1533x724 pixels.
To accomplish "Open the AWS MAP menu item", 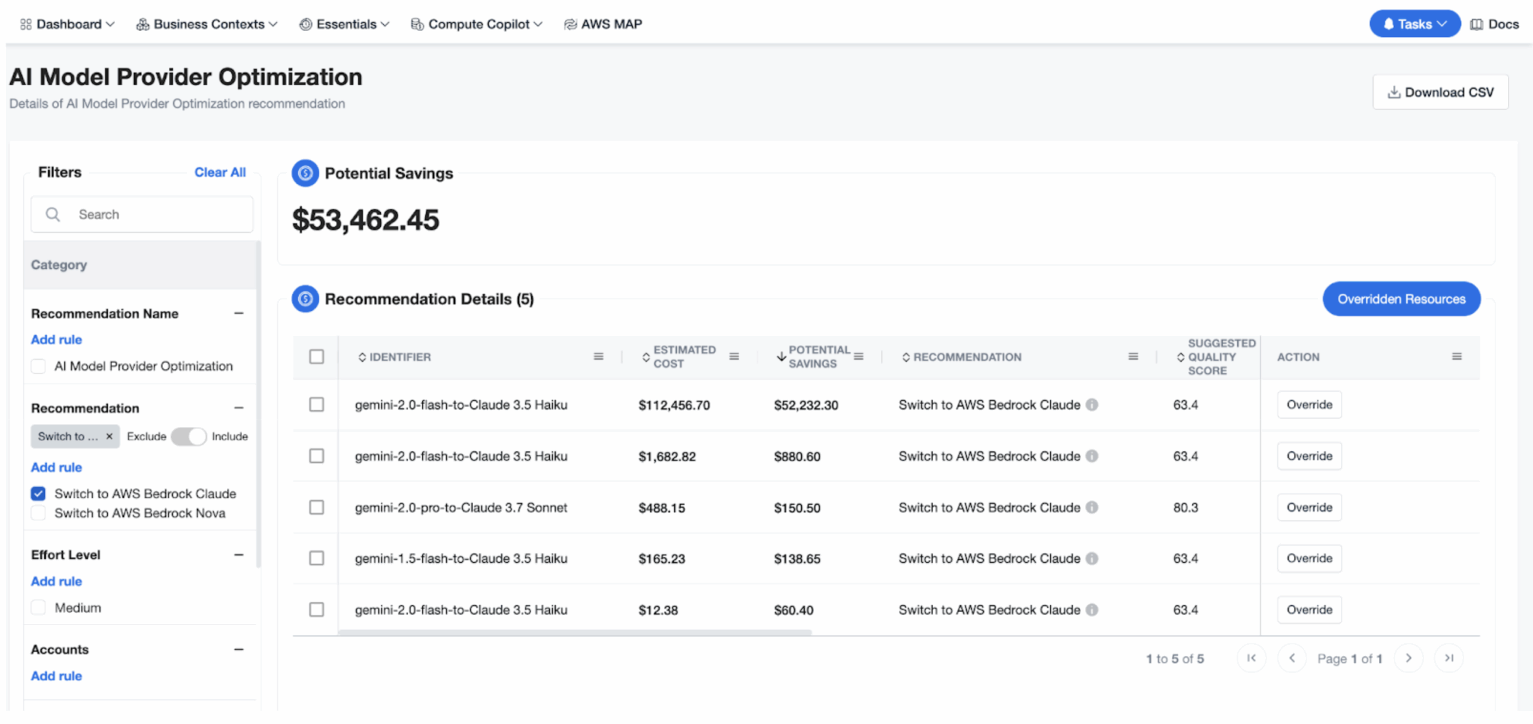I will point(604,24).
